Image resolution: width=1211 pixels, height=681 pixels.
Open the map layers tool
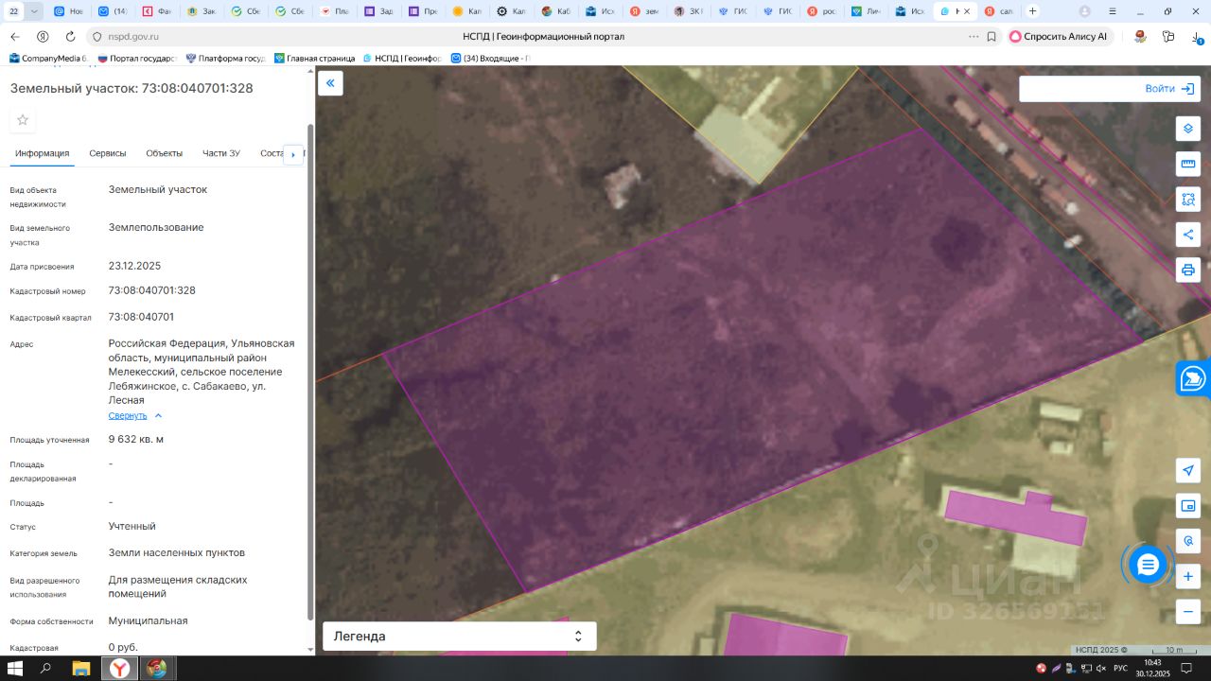1188,129
